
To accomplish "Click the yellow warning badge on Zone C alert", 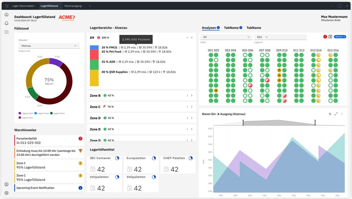I will pos(80,164).
